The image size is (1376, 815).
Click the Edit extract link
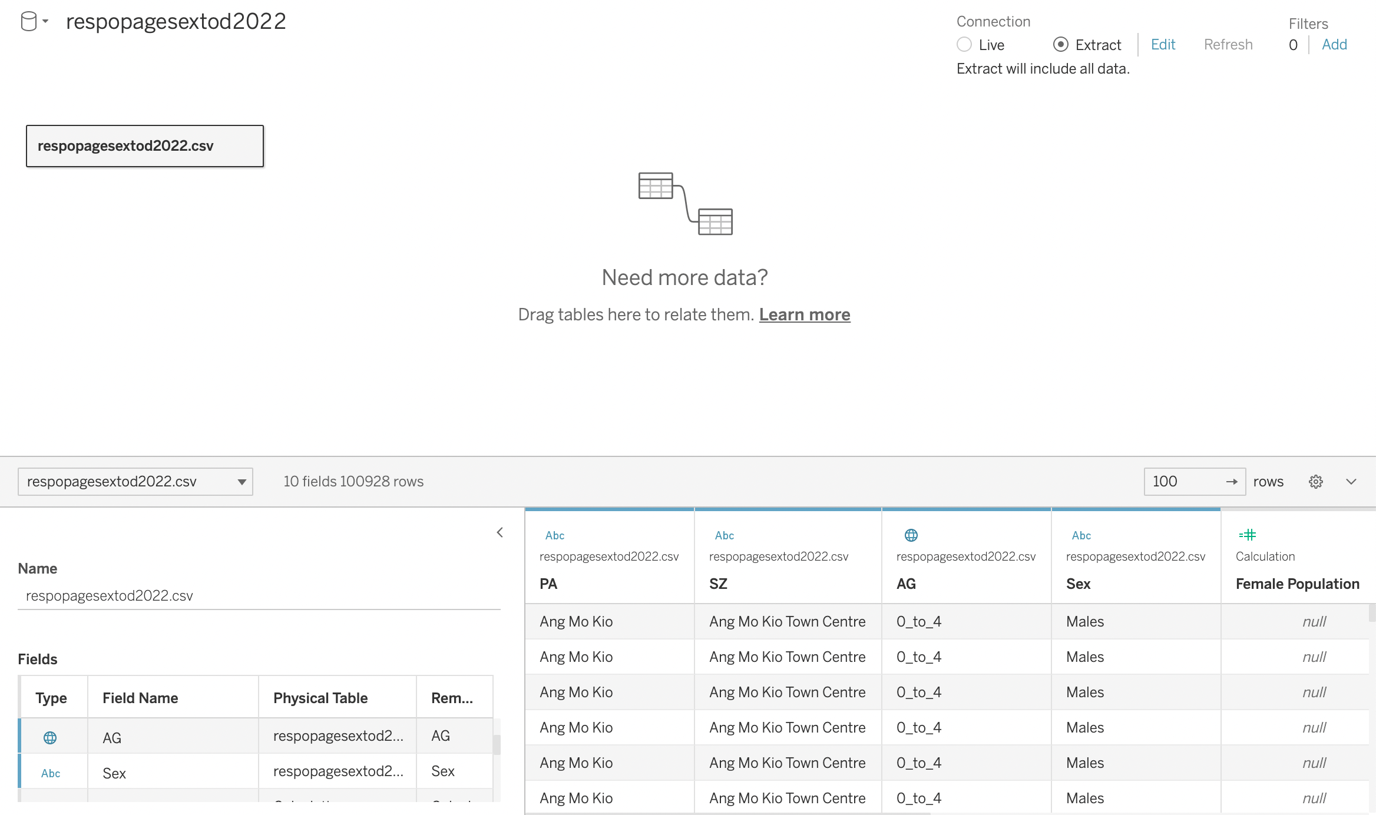click(x=1163, y=45)
